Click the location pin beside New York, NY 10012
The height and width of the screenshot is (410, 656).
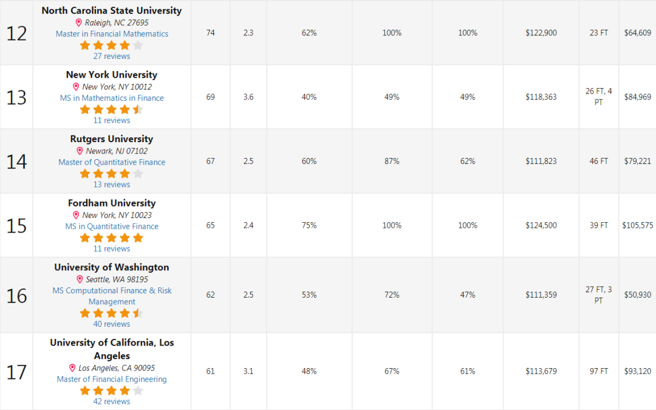click(x=76, y=87)
